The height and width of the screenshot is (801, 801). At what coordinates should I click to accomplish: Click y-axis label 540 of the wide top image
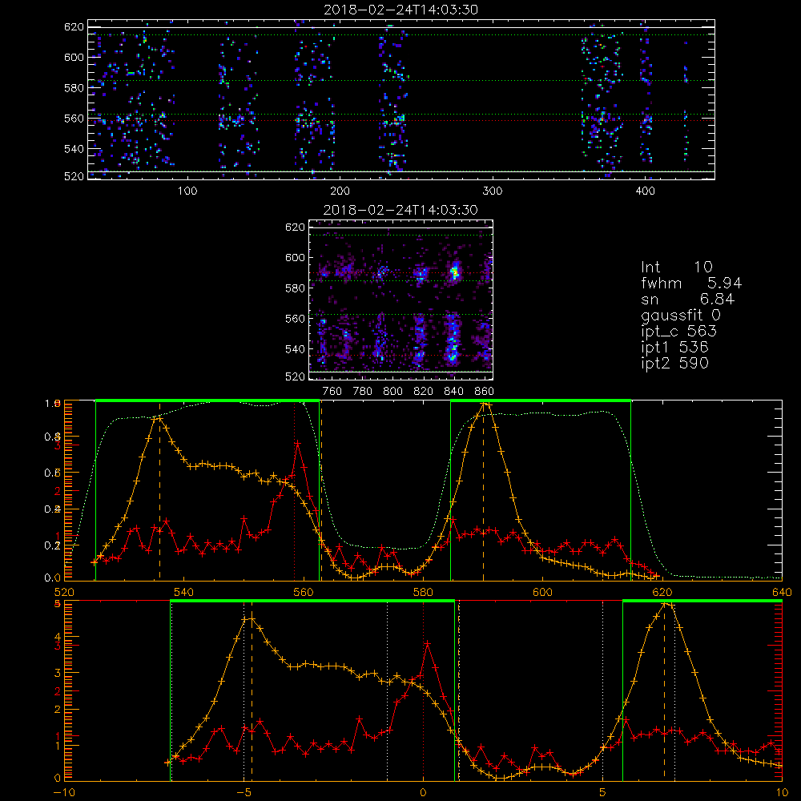tap(74, 149)
